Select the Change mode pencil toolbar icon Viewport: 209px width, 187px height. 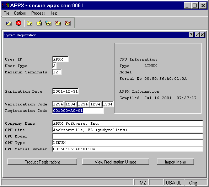click(39, 23)
